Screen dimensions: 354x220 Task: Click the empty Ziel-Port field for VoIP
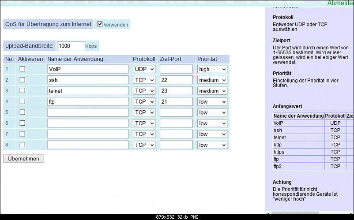[x=176, y=69]
